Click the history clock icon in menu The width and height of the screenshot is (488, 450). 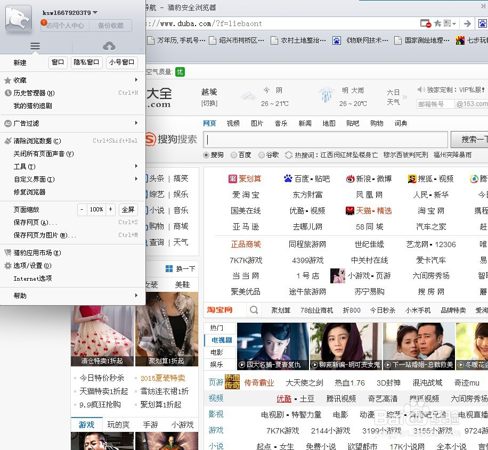pyautogui.click(x=8, y=93)
